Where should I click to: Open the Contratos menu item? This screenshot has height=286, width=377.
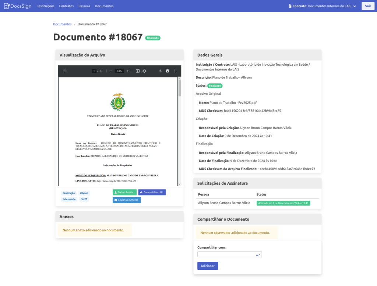66,6
